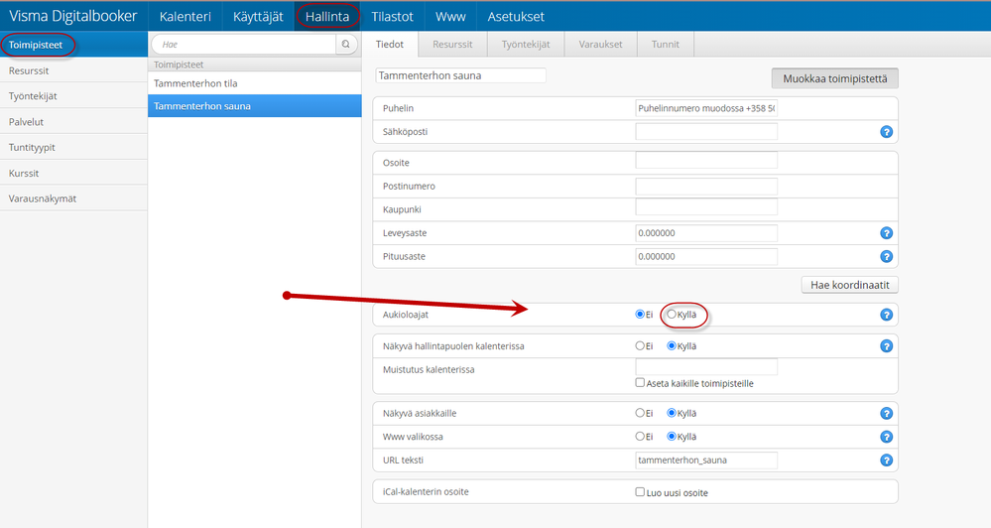Open help icon for Sähköposti field
Screen dimensions: 991x528
(887, 132)
